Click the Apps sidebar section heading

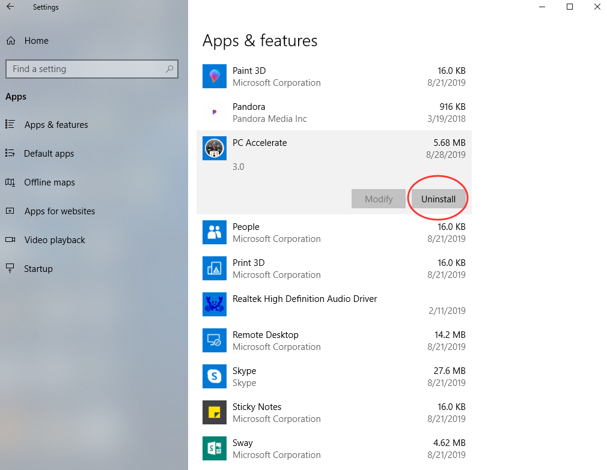[x=16, y=97]
